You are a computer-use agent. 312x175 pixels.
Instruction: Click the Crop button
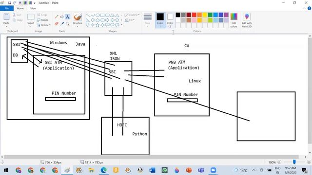click(42, 15)
